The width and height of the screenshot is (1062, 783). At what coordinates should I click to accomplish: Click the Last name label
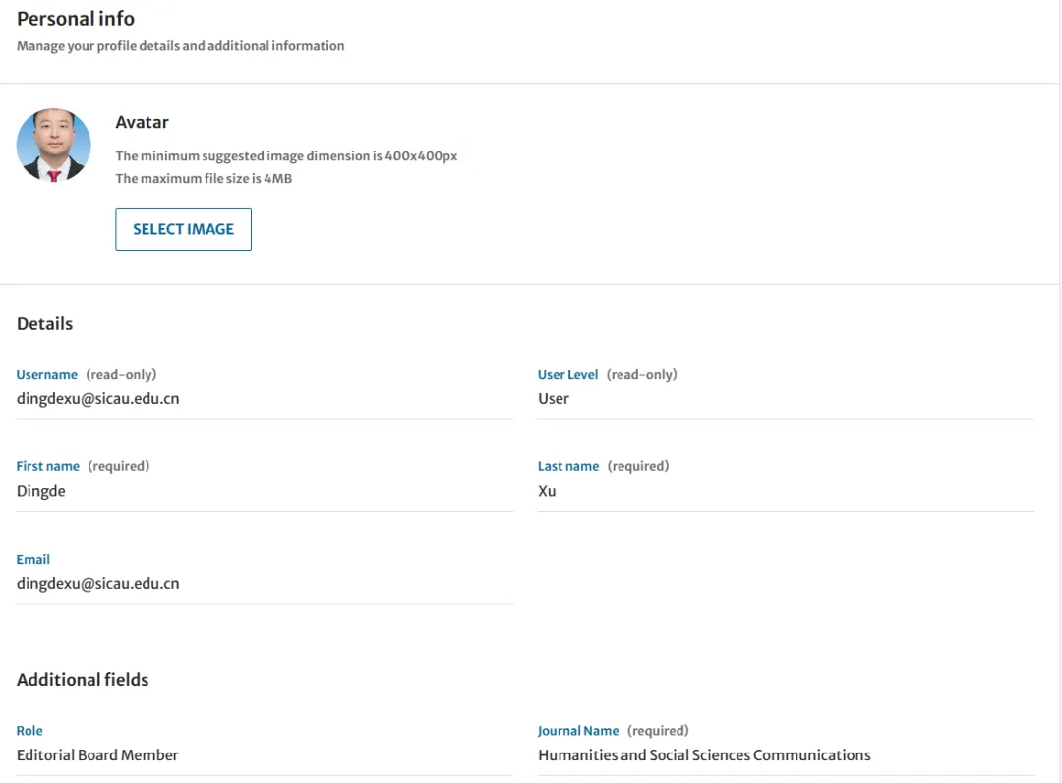(567, 466)
